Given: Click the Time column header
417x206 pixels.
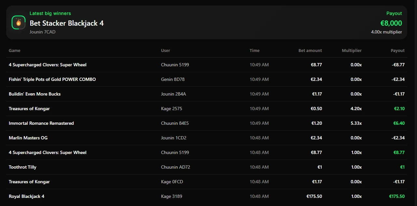Looking at the screenshot, I should 255,50.
